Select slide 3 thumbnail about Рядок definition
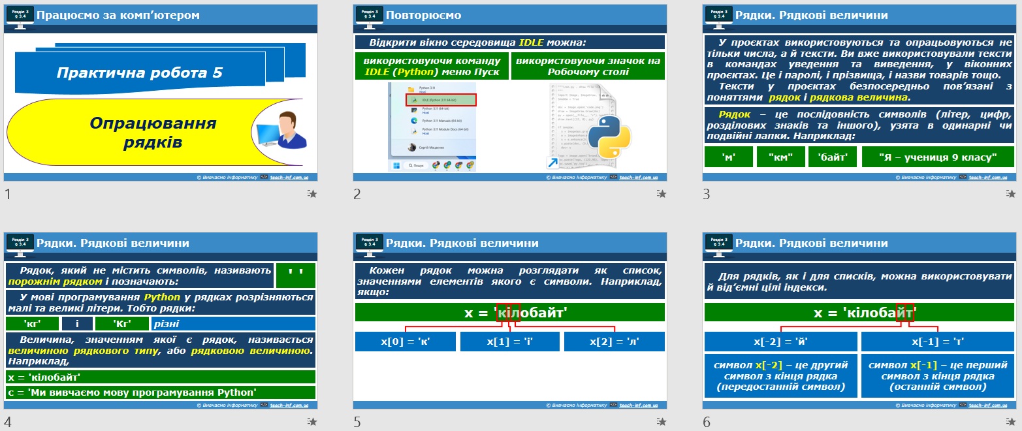Screen dimensions: 1022x431 [859, 93]
